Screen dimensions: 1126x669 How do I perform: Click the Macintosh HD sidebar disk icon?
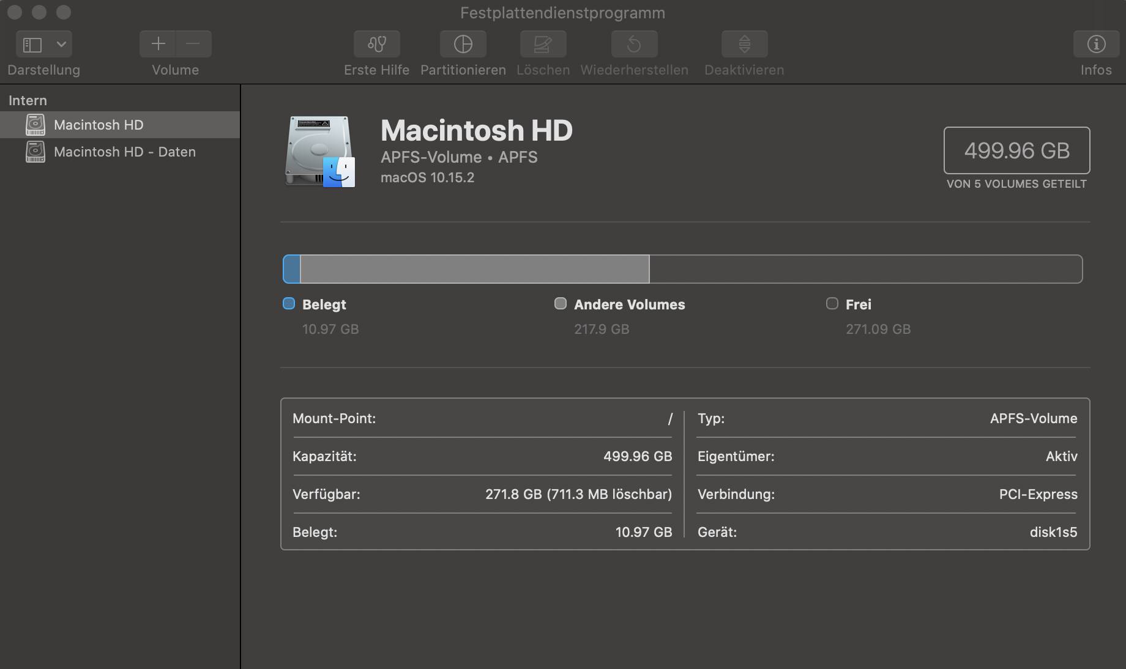pyautogui.click(x=35, y=125)
